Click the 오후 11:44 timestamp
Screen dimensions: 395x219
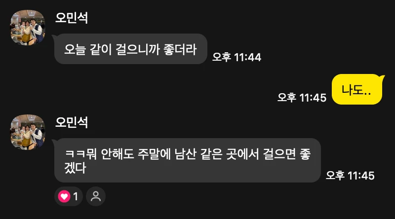(237, 57)
